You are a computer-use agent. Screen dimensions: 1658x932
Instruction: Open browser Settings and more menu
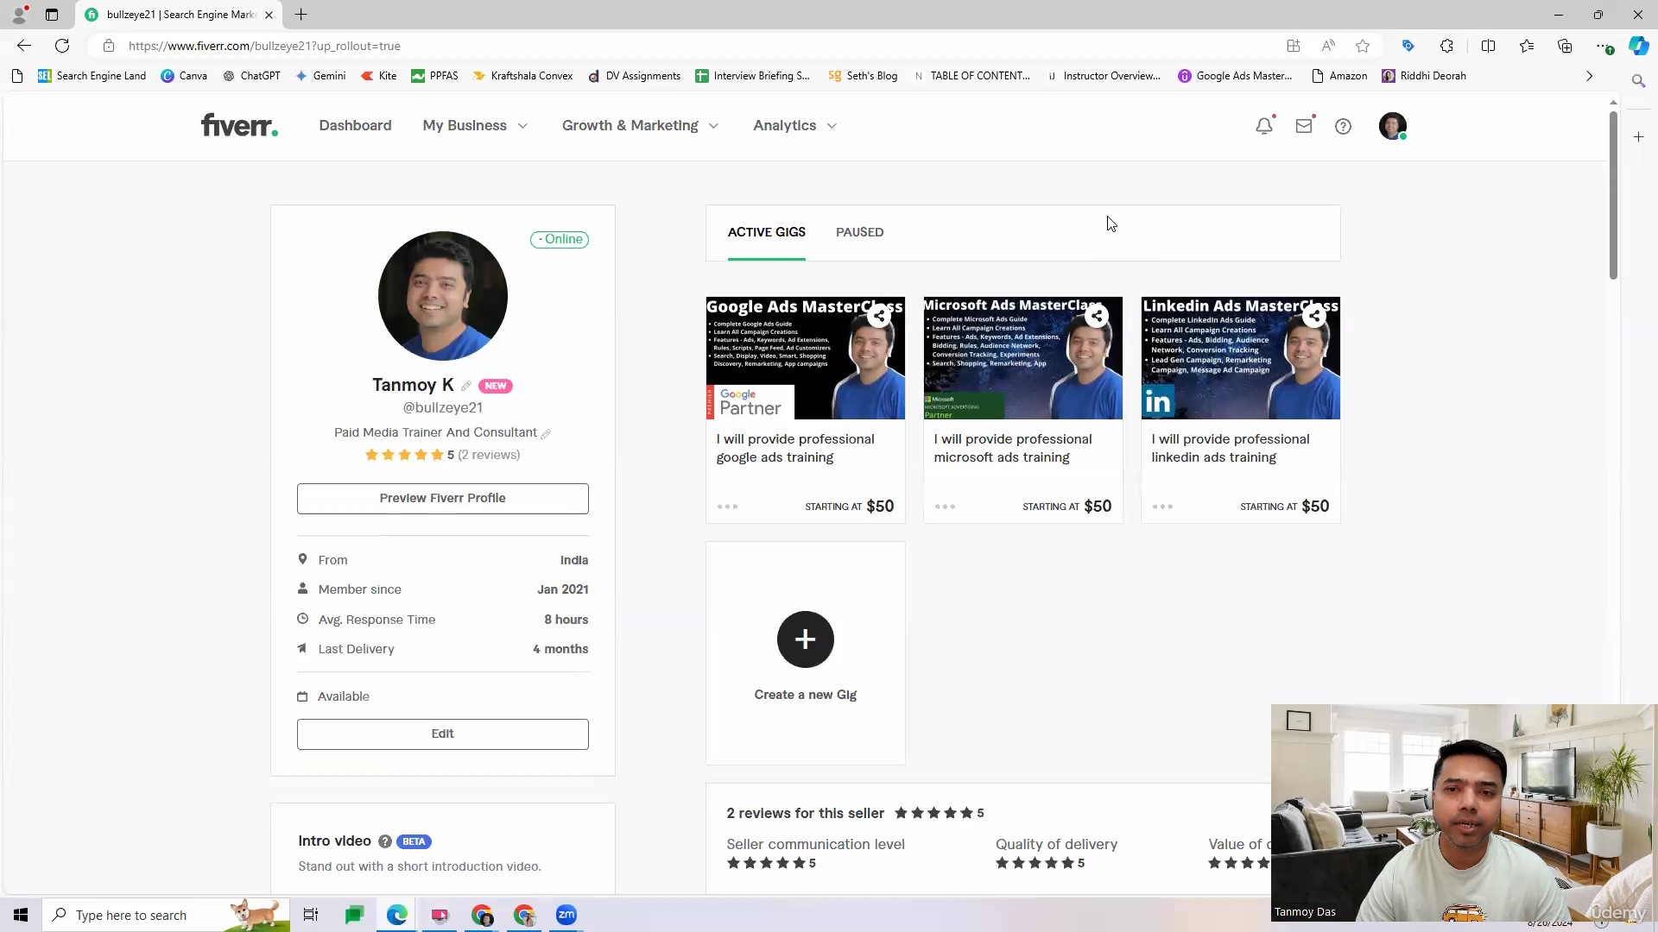tap(1604, 46)
